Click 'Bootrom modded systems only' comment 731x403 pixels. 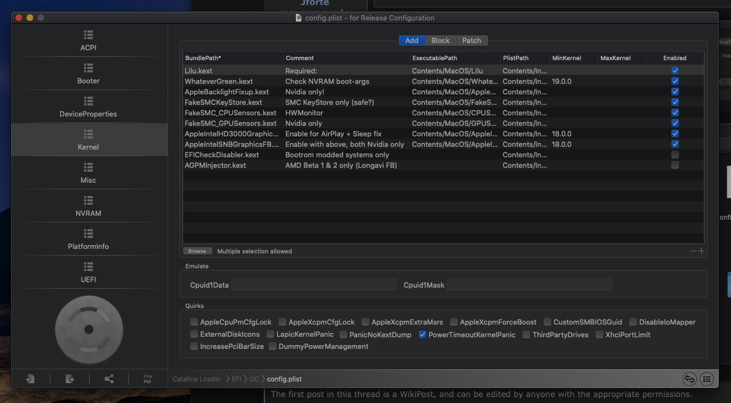(x=337, y=155)
